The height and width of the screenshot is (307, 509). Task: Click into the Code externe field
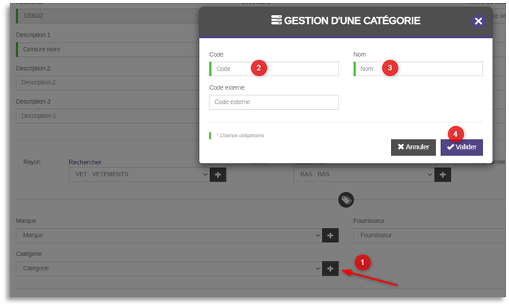point(274,102)
